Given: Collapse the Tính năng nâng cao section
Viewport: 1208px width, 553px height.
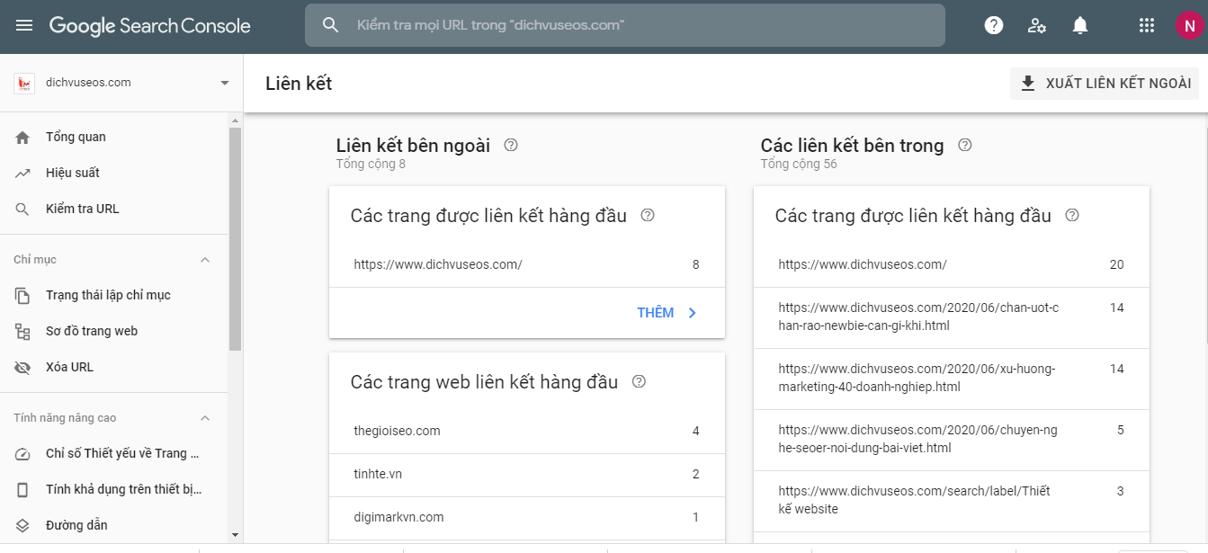Looking at the screenshot, I should (205, 418).
